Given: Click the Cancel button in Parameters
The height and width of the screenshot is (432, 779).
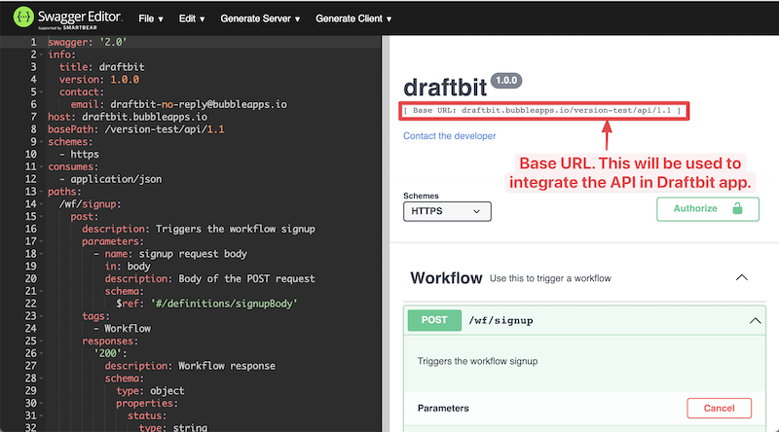Looking at the screenshot, I should (719, 409).
